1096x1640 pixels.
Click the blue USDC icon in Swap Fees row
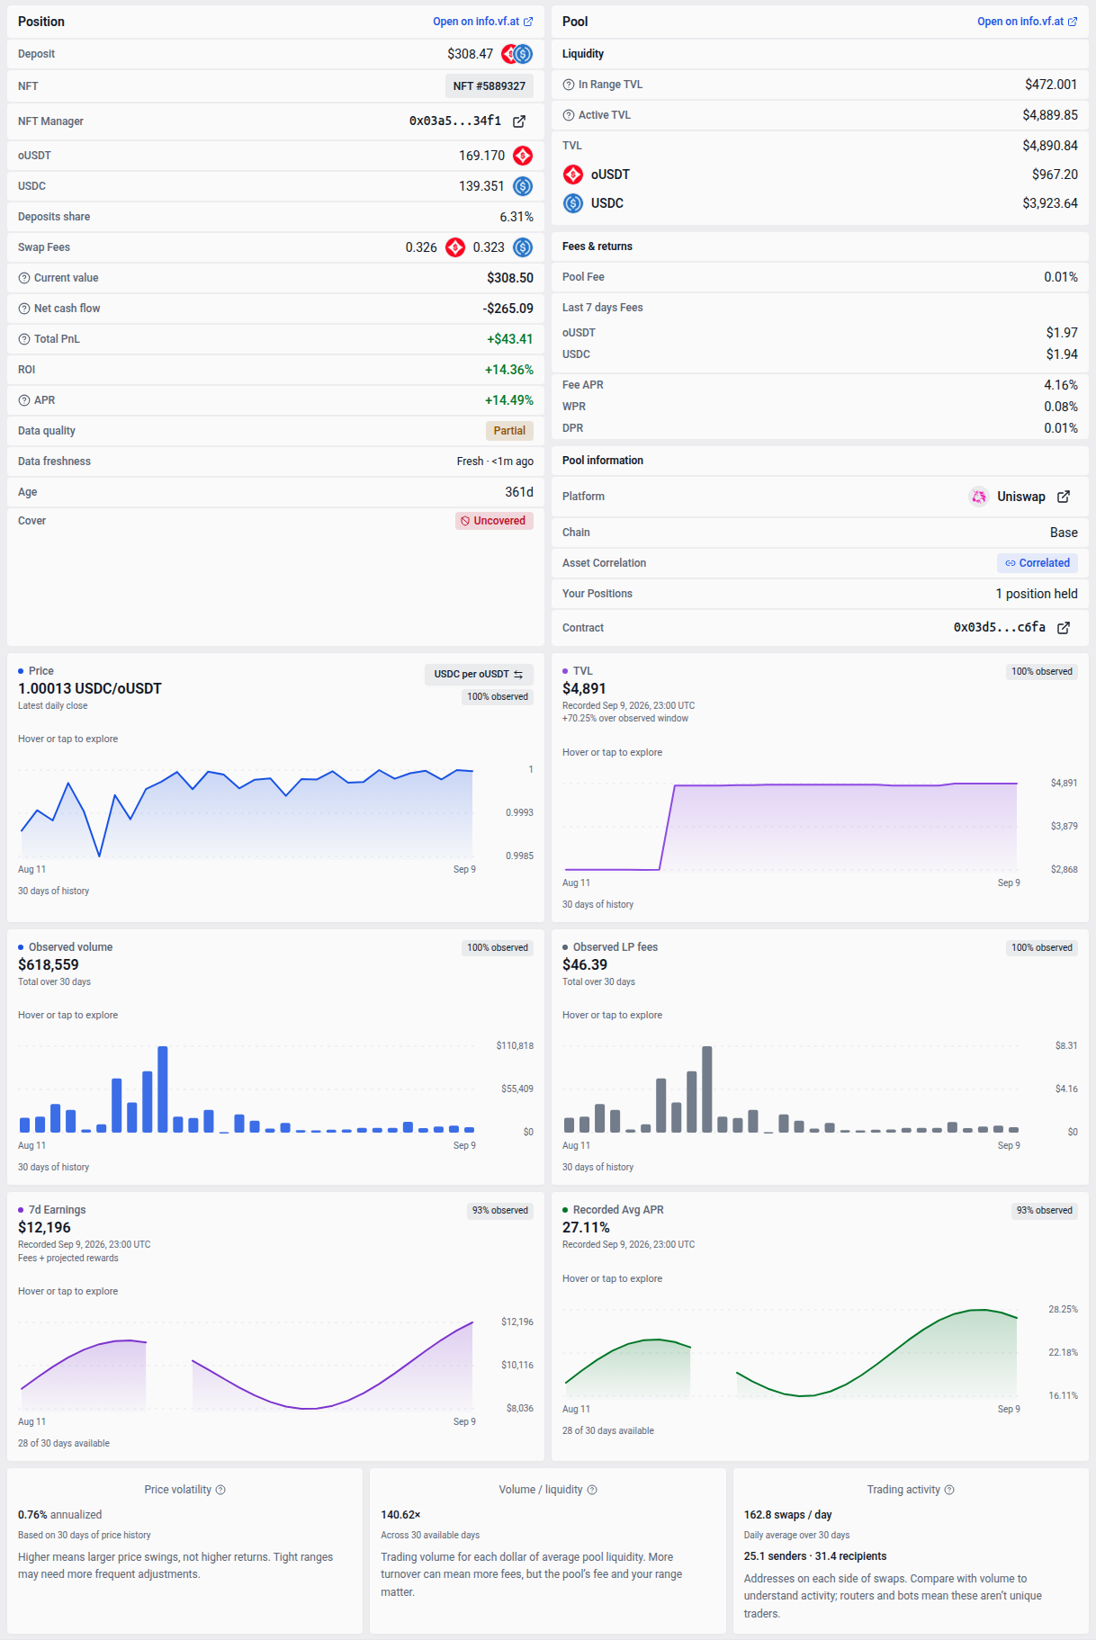point(523,247)
